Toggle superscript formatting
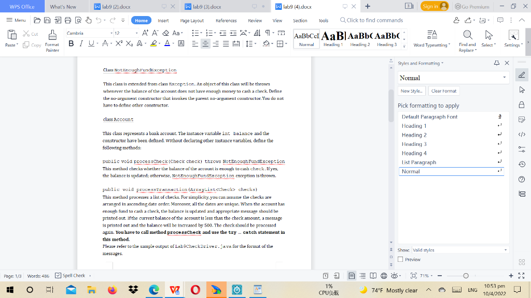The height and width of the screenshot is (298, 531). (119, 43)
